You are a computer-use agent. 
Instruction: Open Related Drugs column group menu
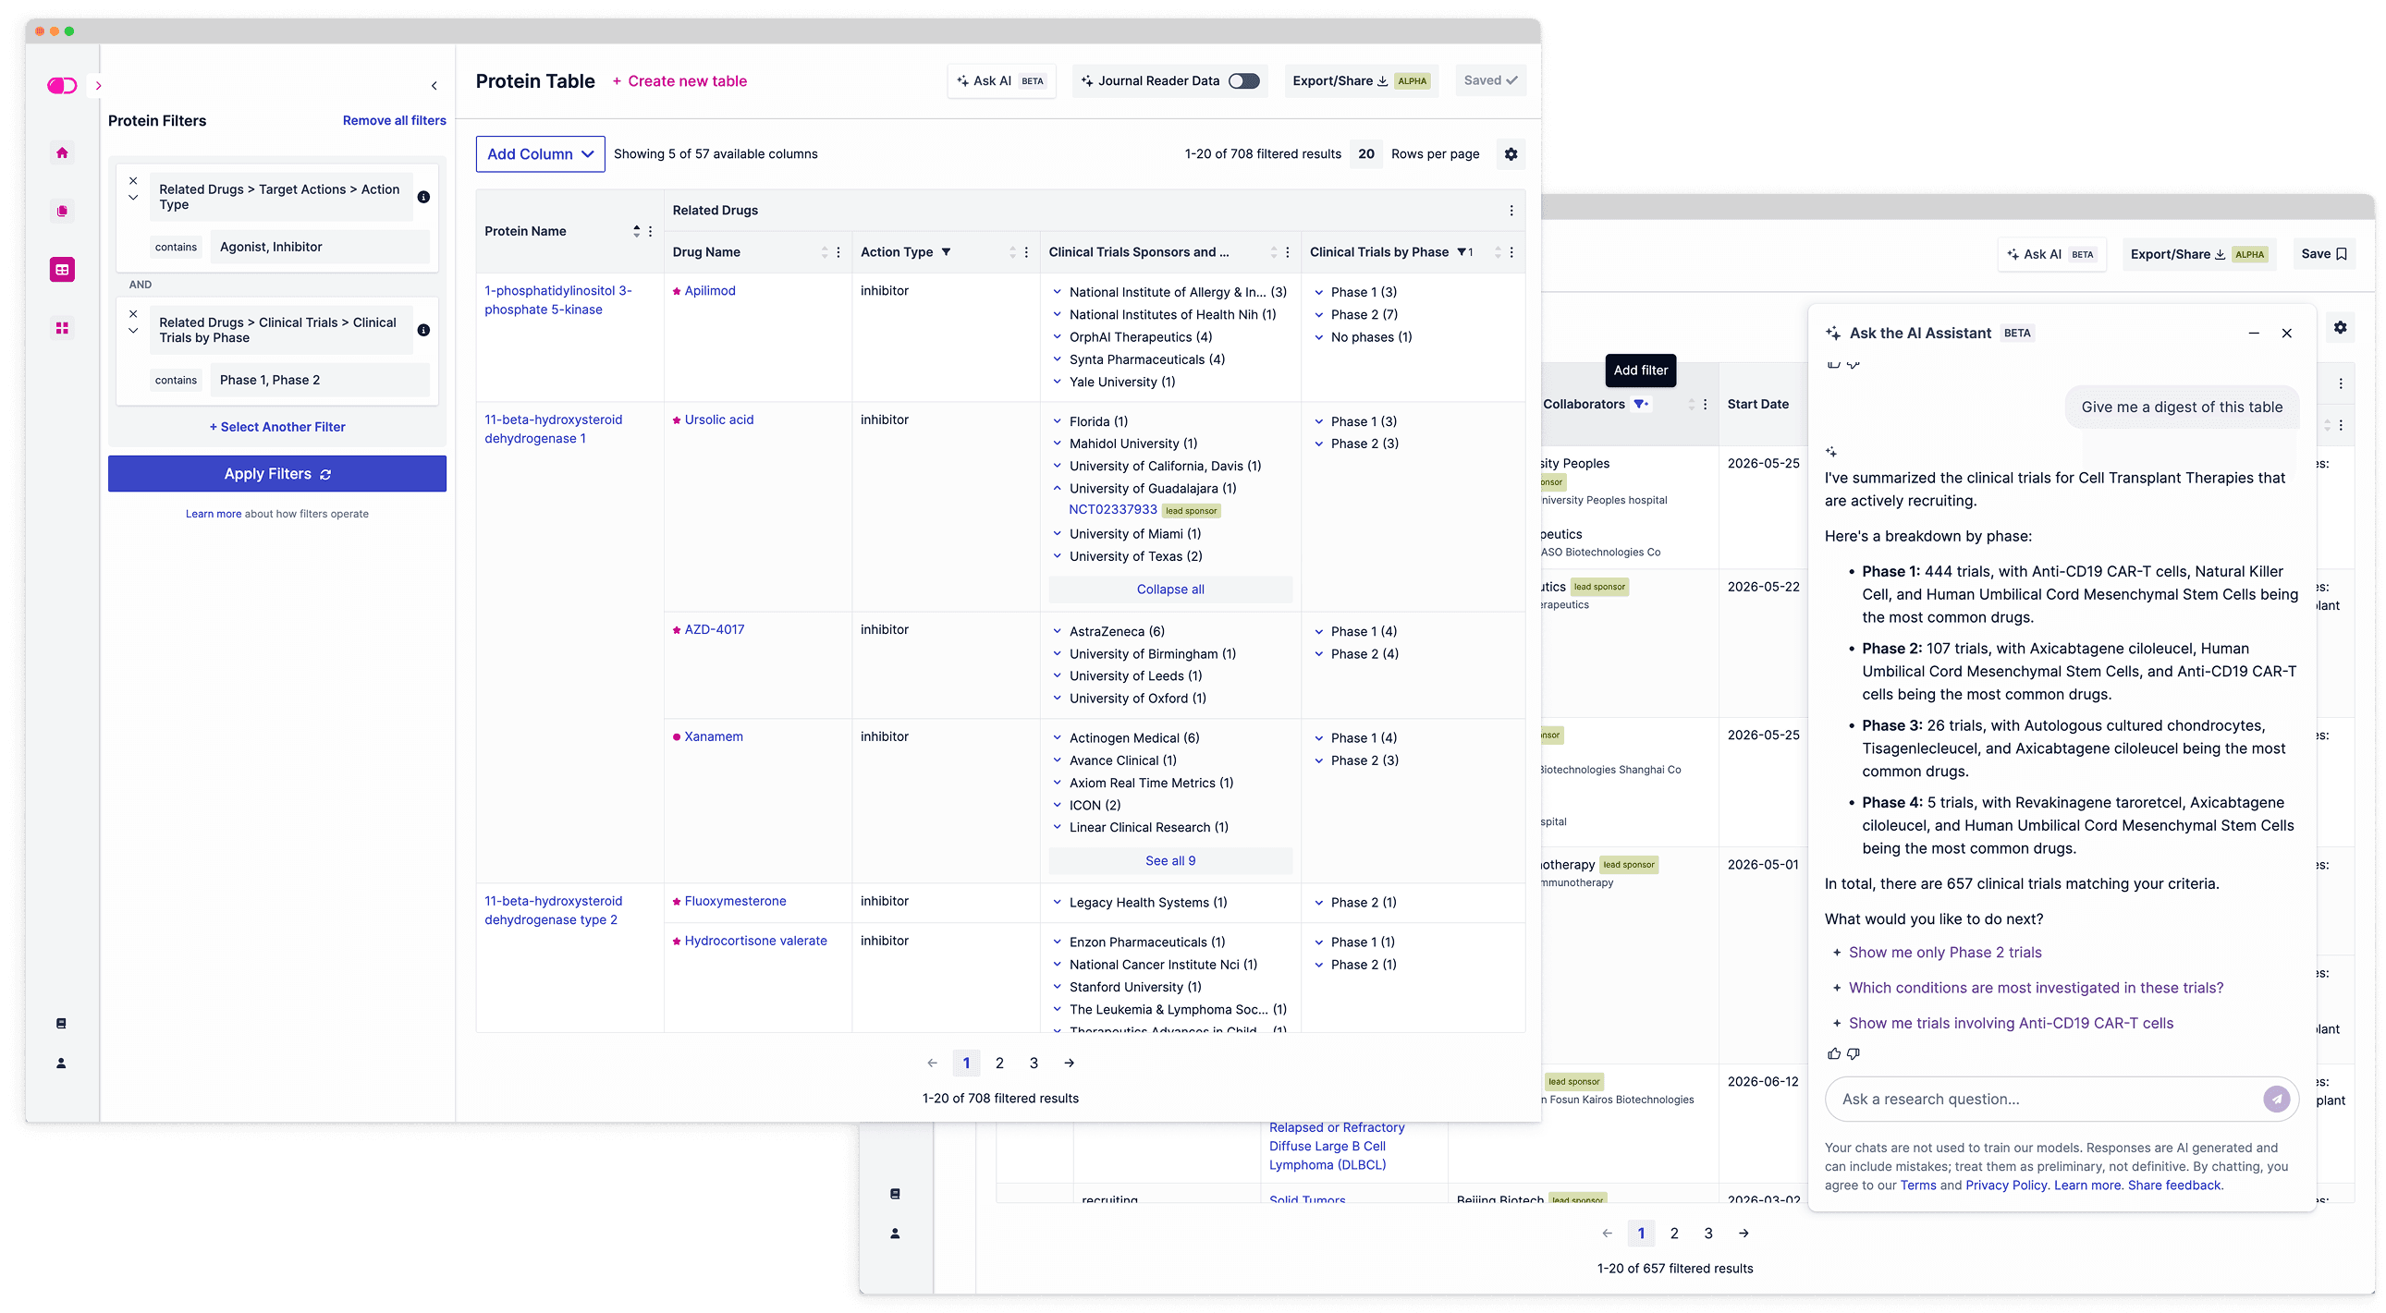1511,210
